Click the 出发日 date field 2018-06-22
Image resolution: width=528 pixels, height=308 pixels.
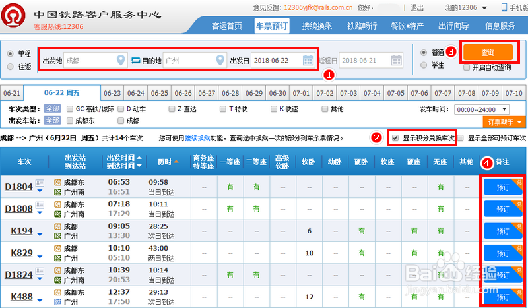coord(283,61)
